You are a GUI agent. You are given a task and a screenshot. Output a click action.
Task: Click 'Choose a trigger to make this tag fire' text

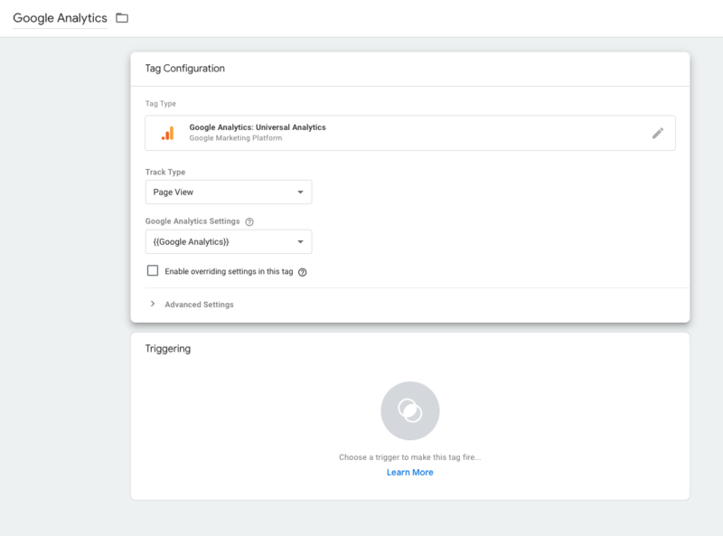410,457
